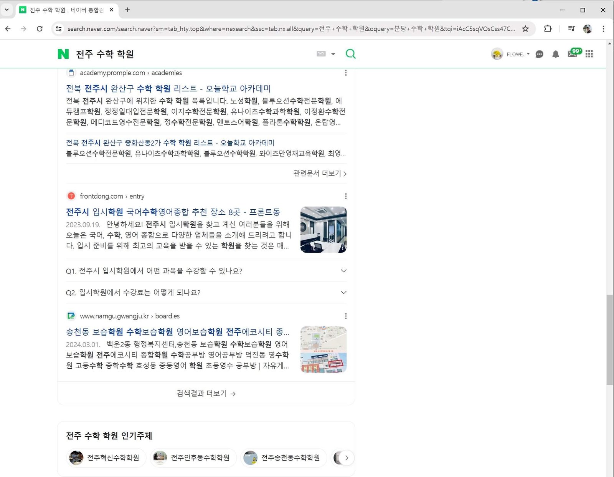Open 전주시 입시학원 국어수학영어종합 추천 link
Image resolution: width=614 pixels, height=477 pixels.
pyautogui.click(x=173, y=212)
